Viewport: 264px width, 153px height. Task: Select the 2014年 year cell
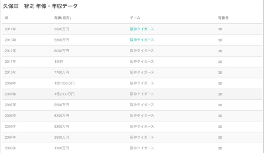click(x=10, y=29)
